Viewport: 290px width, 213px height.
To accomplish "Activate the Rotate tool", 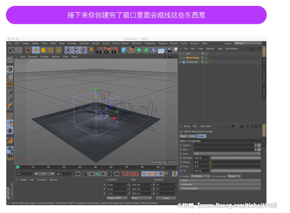I will (51, 50).
